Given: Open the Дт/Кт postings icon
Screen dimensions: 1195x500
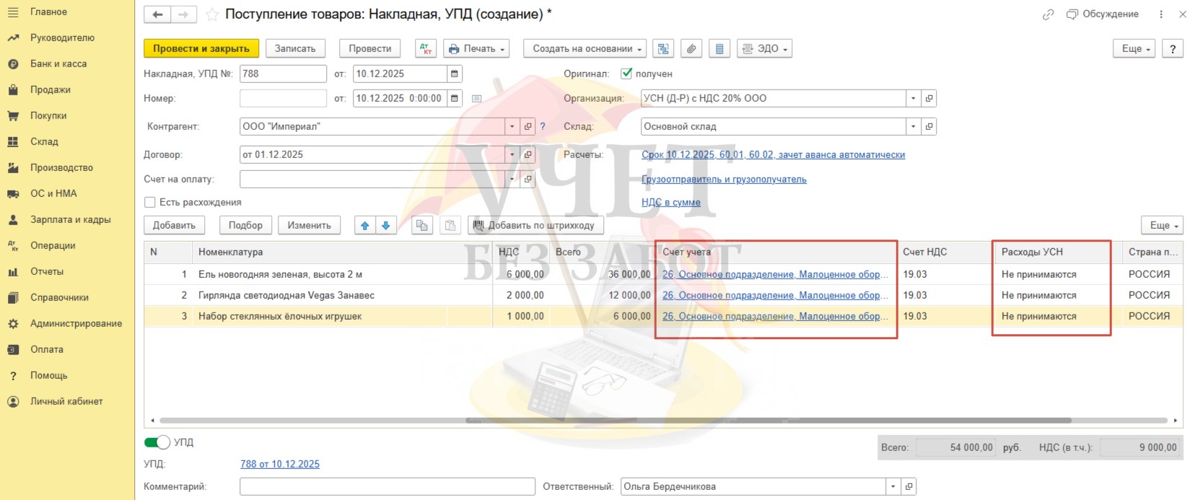Looking at the screenshot, I should pos(426,48).
